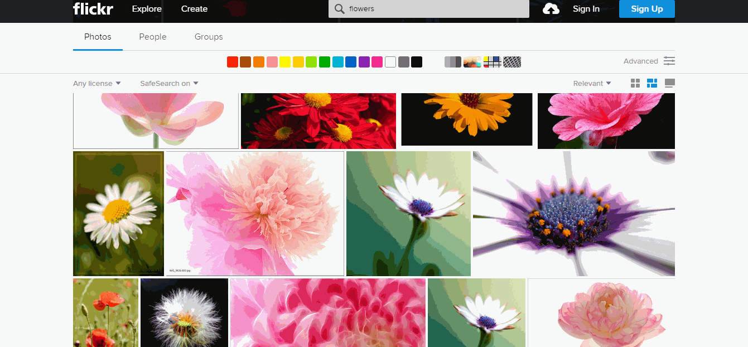Filter by purple color swatch

point(364,62)
